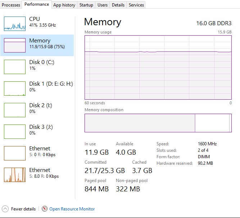
Task: Select the Disk 1 (D: E: G: H:) graph
Action: tap(15, 88)
